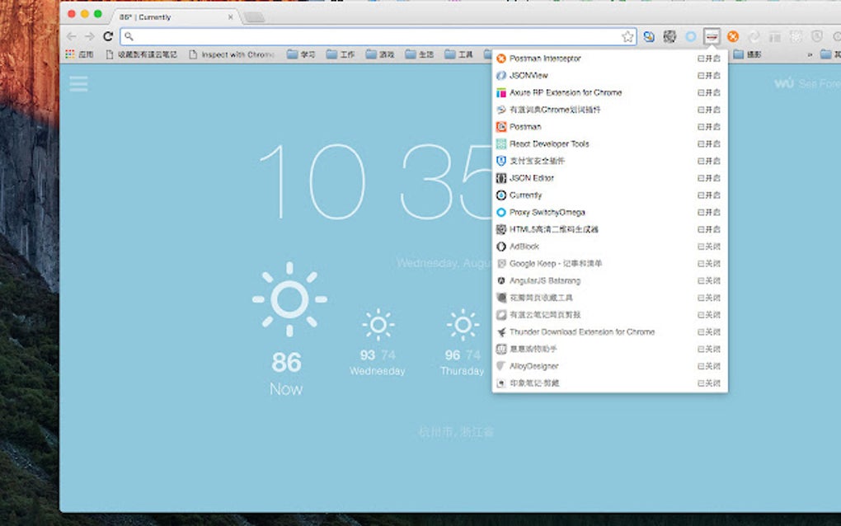Open the 工具 bookmarks folder dropdown
Screen dimensions: 841x526
[463, 54]
